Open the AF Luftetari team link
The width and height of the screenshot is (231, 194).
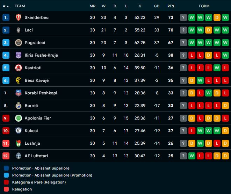click(36, 156)
